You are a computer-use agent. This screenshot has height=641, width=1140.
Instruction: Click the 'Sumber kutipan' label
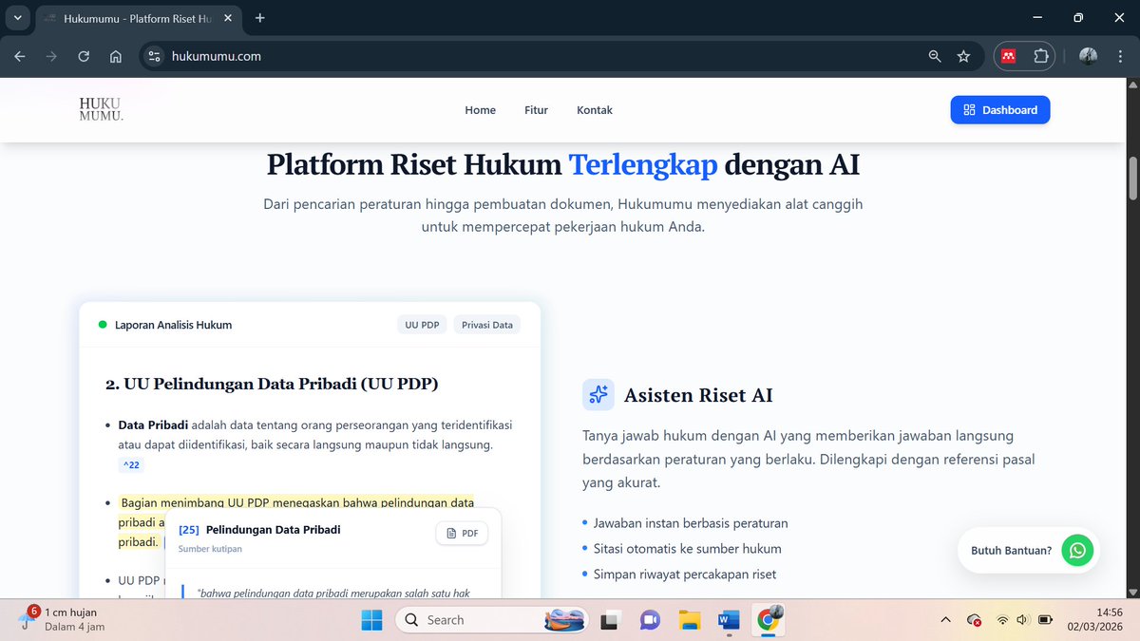[x=210, y=549]
